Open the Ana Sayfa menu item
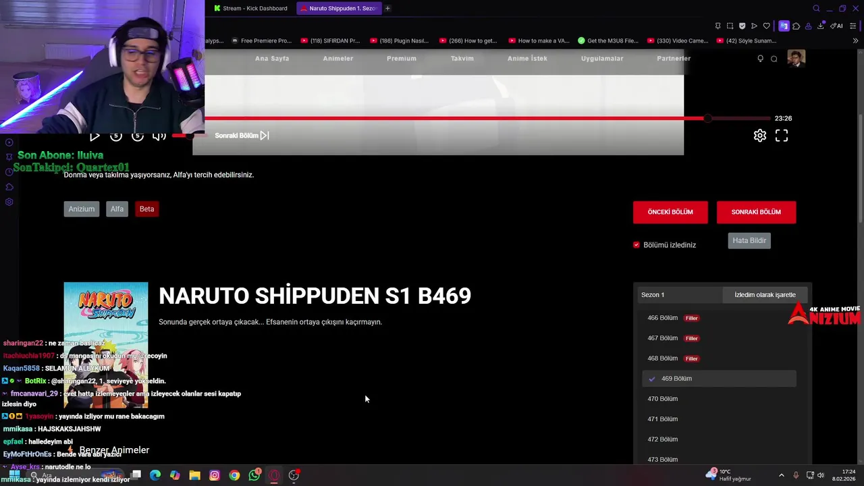 coord(272,59)
